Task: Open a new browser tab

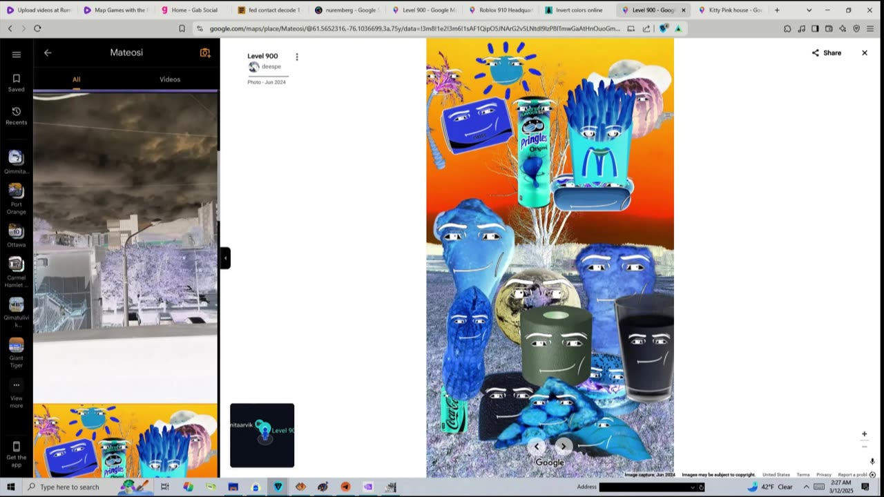Action: [777, 10]
